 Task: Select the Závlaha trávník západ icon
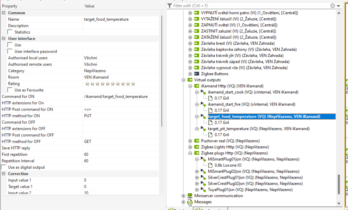(x=197, y=62)
